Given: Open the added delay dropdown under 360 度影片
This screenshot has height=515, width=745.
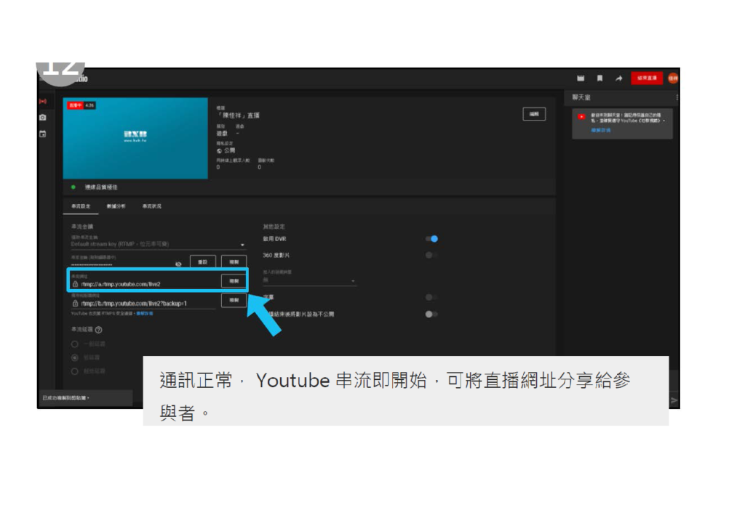Looking at the screenshot, I should (x=353, y=280).
